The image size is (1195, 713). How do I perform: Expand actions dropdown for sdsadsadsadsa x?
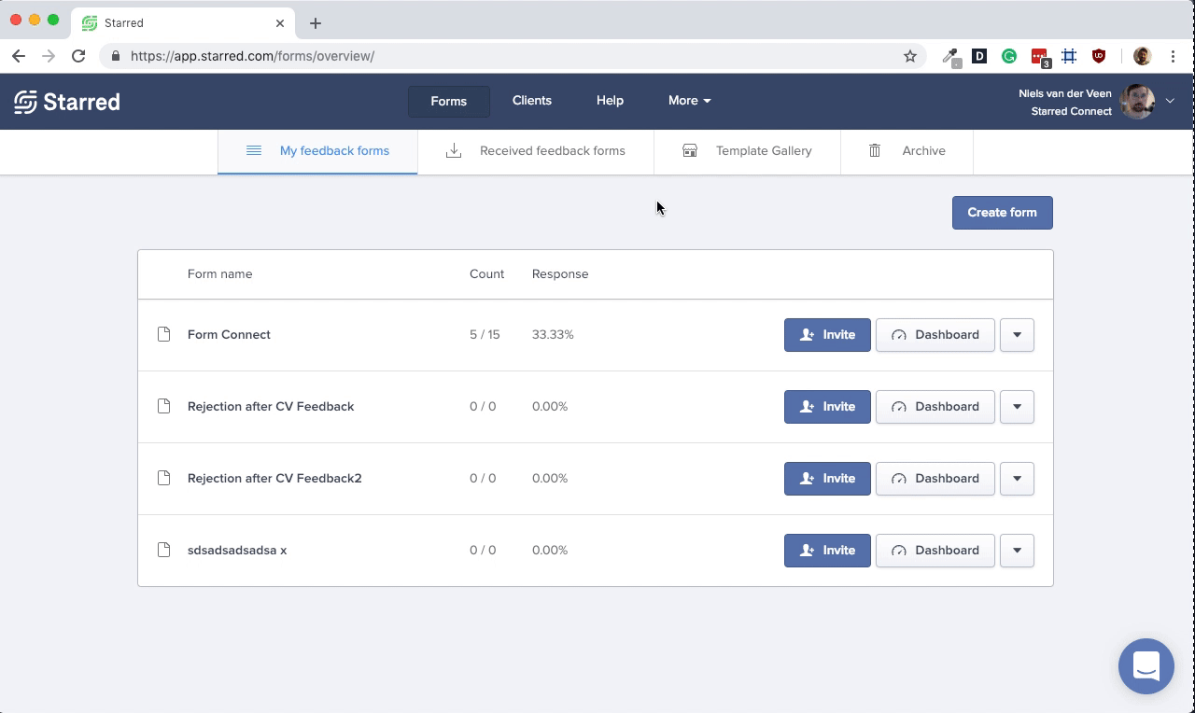pos(1017,551)
